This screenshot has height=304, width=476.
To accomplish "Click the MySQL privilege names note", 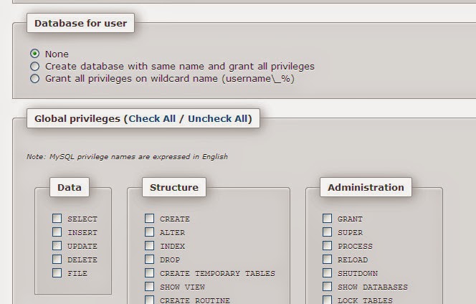I will coord(127,157).
